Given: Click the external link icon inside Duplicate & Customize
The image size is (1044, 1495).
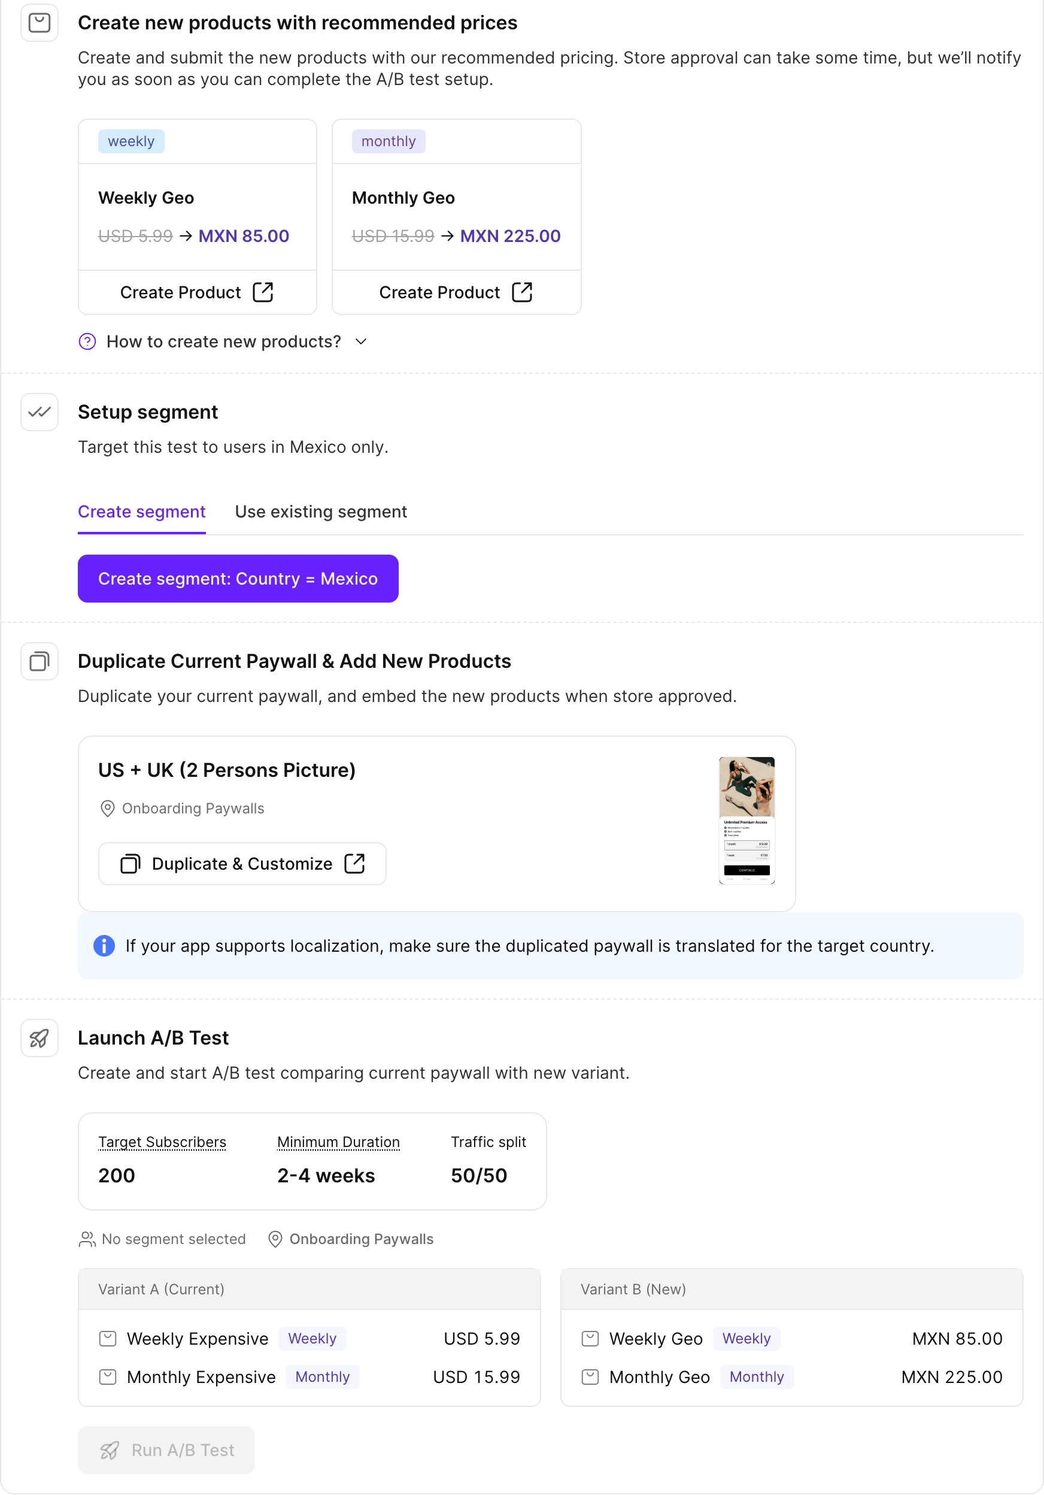Looking at the screenshot, I should pos(356,864).
